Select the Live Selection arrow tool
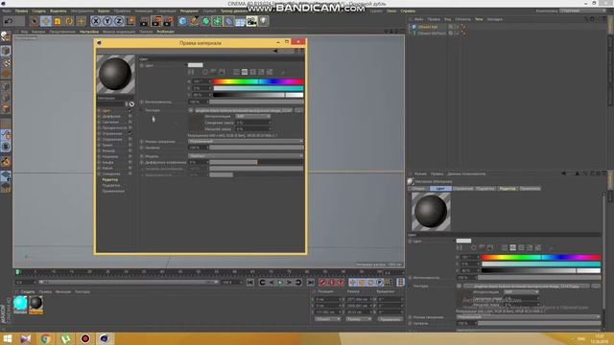Viewport: 614px width, 345px height. click(35, 21)
